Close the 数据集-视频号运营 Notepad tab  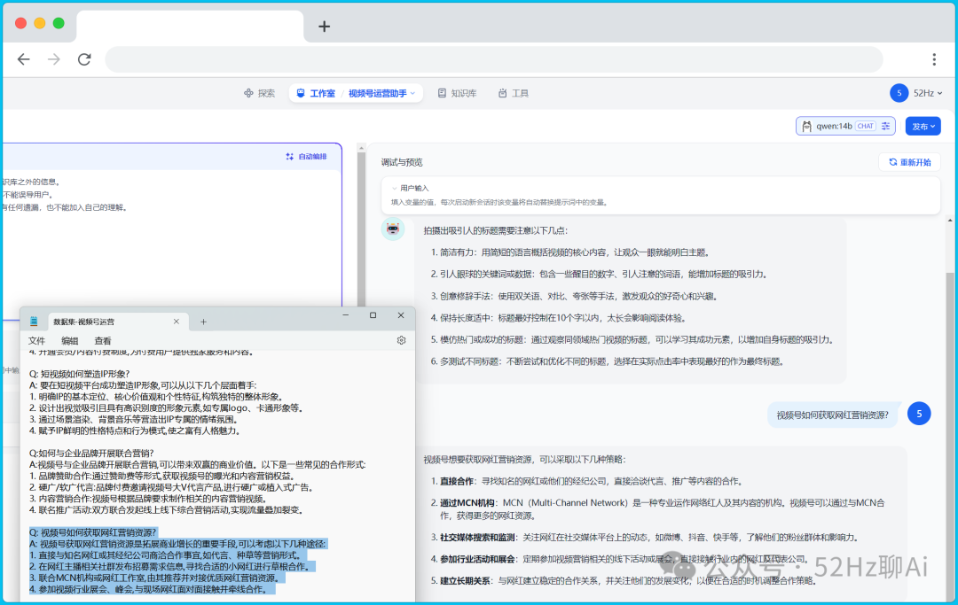(177, 322)
